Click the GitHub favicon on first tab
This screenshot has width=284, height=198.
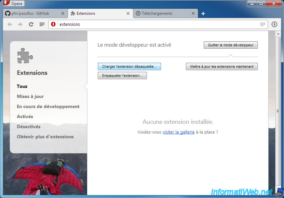(x=8, y=13)
